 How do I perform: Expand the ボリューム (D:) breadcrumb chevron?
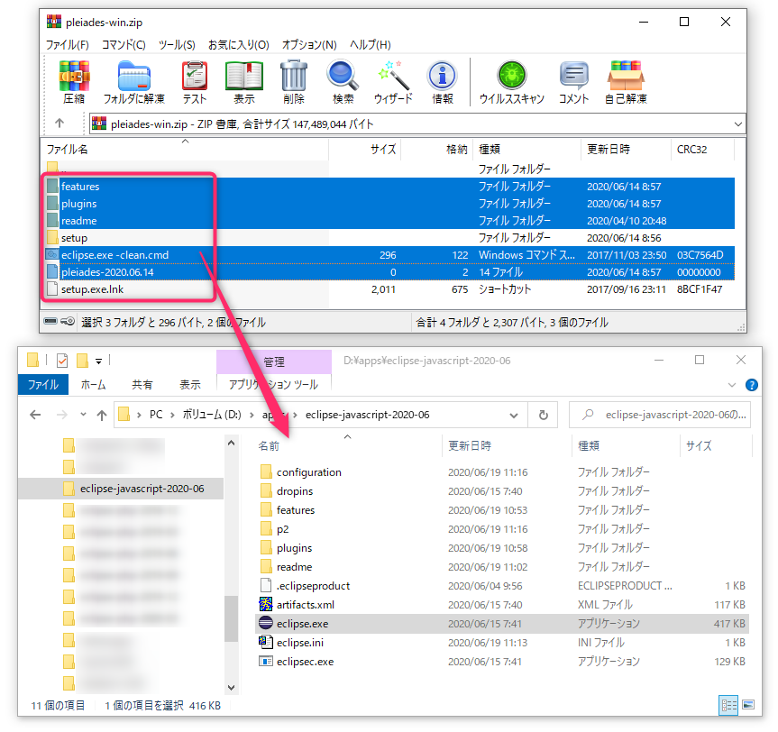coord(252,415)
